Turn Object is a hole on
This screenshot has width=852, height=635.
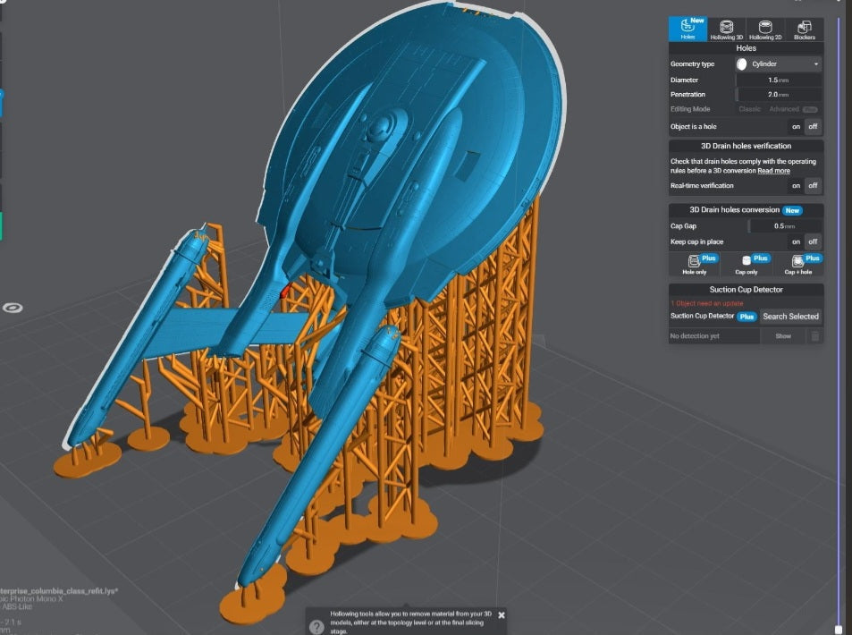796,127
